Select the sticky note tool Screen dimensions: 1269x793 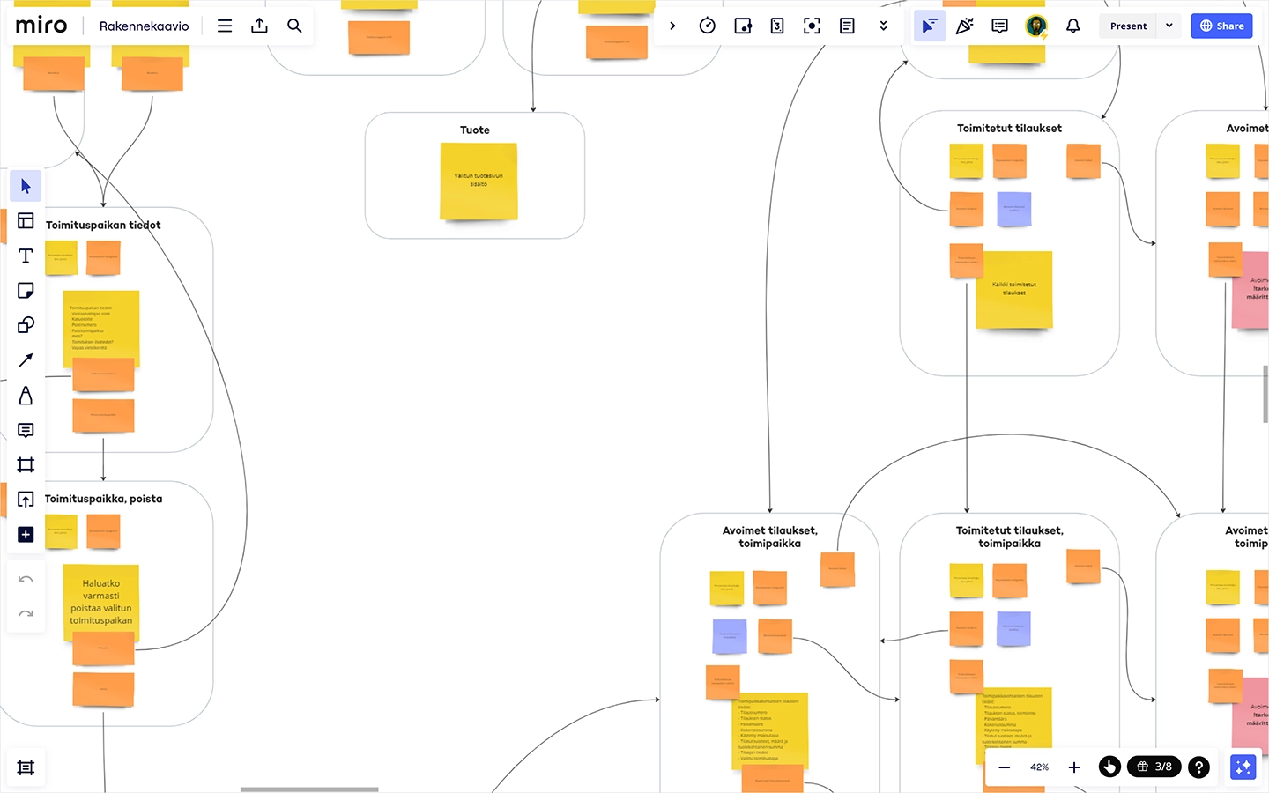(x=26, y=290)
